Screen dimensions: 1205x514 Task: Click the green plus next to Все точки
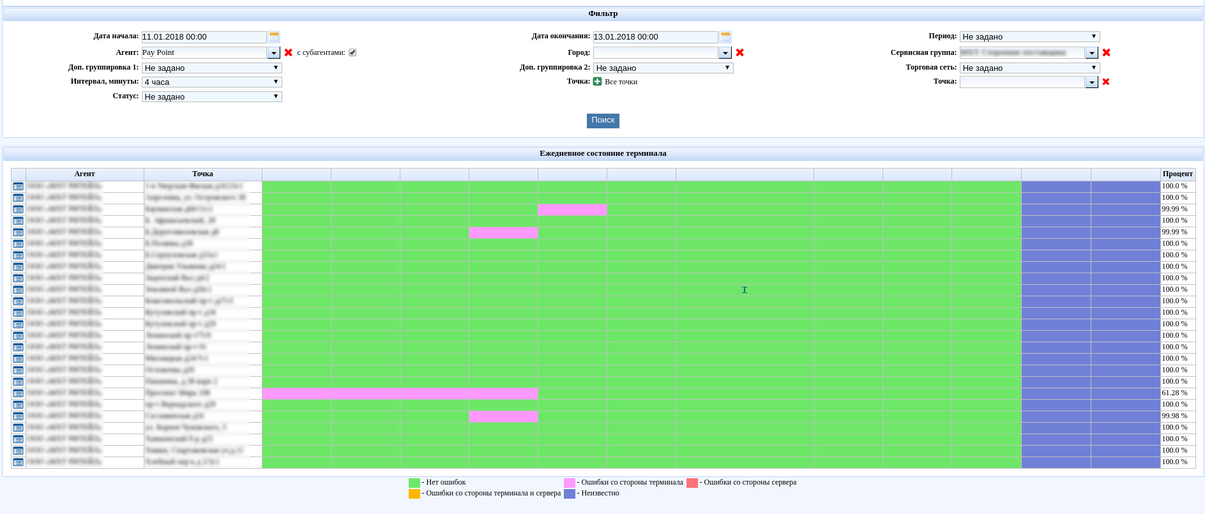597,81
